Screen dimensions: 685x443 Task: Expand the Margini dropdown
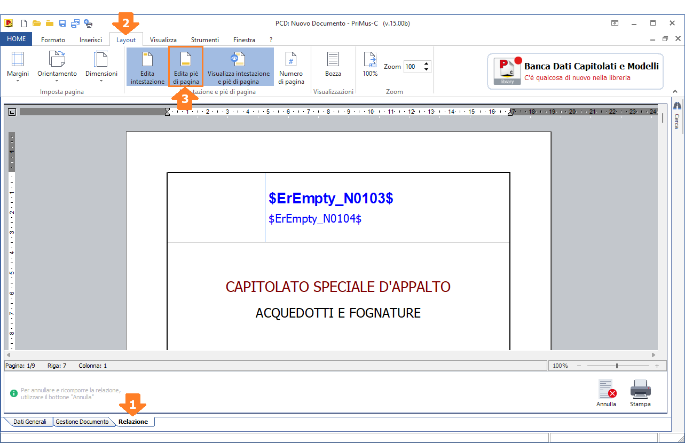click(18, 66)
